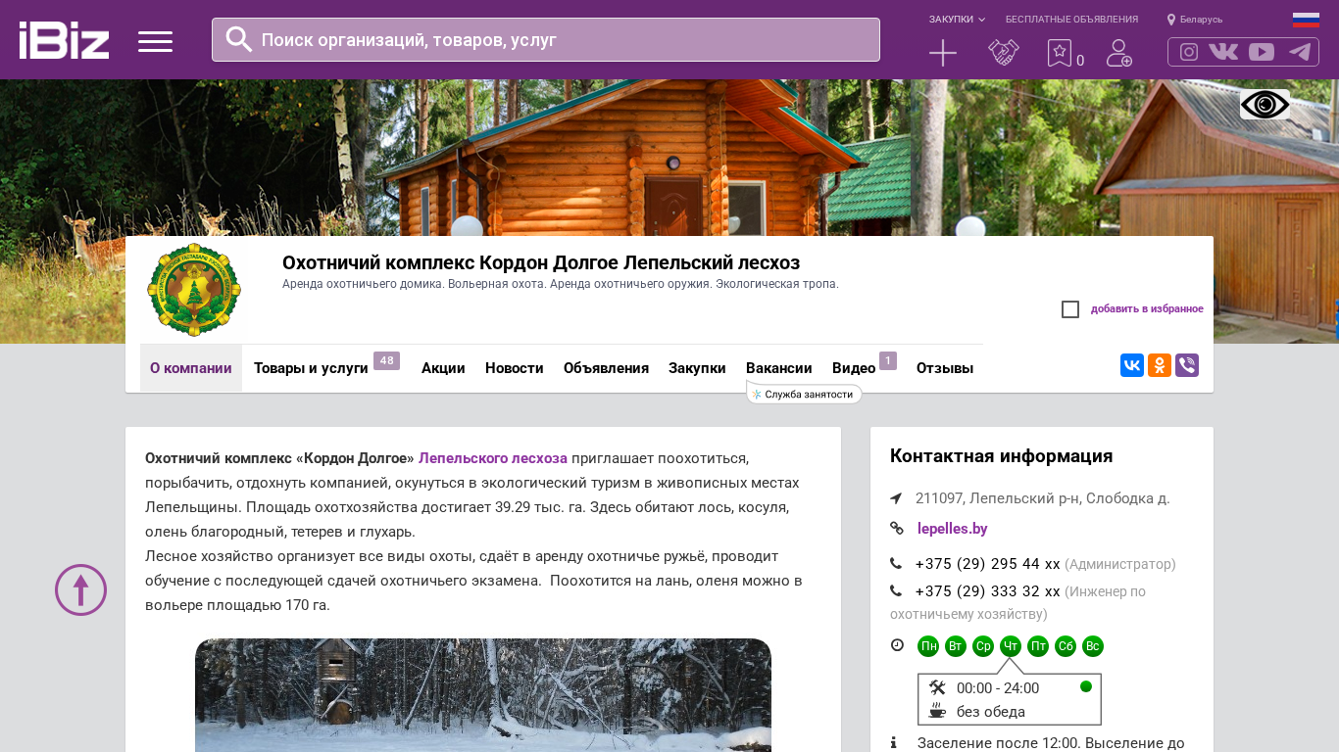Open iBiz YouTube channel
Screen dimensions: 1339x752
1262,52
